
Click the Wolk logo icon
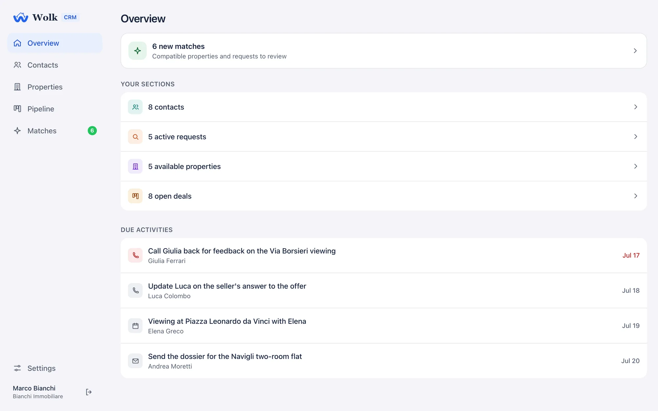click(21, 17)
